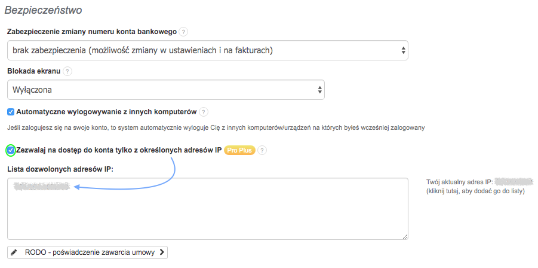The width and height of the screenshot is (538, 268).
Task: Click the yellow Pro Plus badge
Action: click(239, 151)
